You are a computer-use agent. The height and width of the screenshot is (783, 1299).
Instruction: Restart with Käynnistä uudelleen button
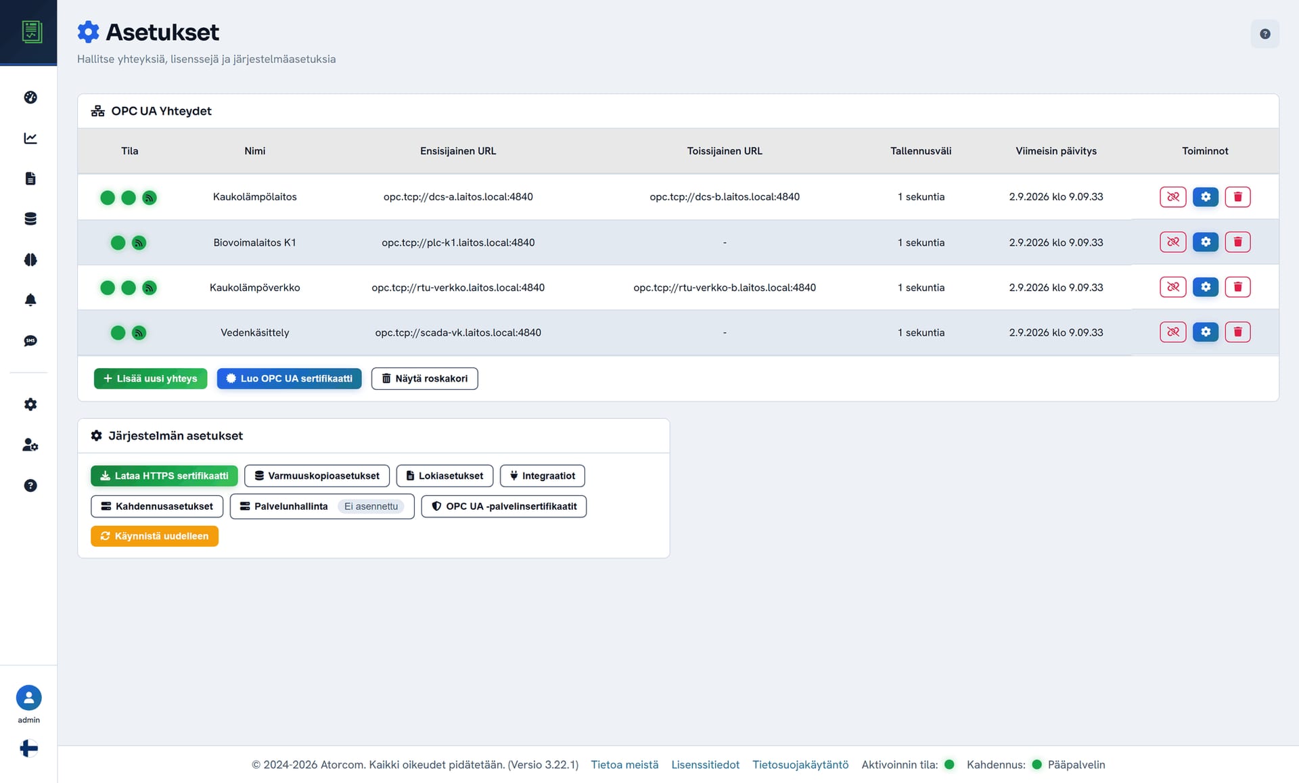(x=155, y=536)
